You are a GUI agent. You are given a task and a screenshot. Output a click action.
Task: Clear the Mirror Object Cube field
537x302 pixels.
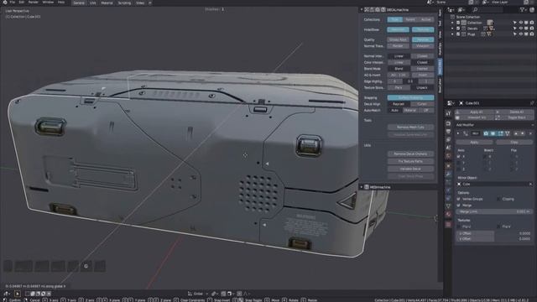[530, 185]
